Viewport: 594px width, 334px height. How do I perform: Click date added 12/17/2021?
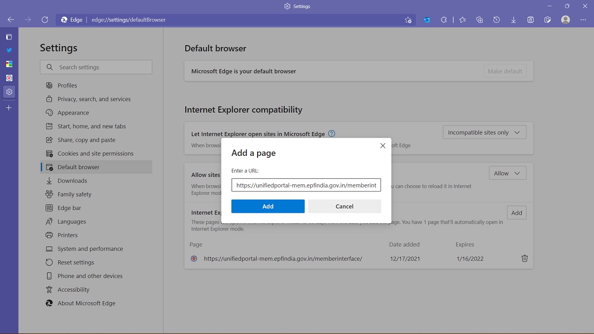(x=404, y=259)
